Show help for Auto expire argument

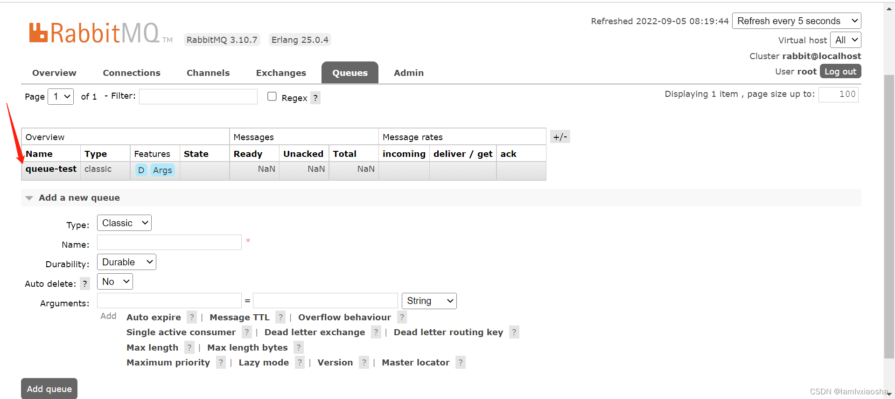tap(192, 317)
